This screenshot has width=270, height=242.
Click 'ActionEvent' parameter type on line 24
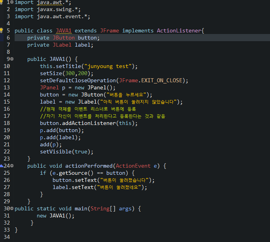(x=133, y=166)
